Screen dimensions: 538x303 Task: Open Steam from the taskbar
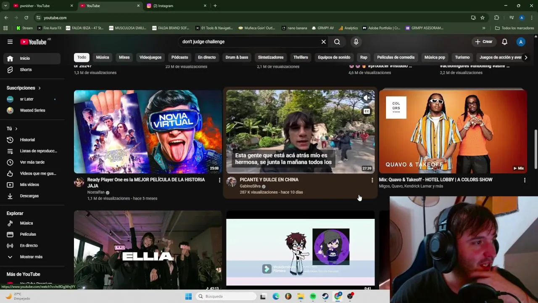[x=325, y=296]
